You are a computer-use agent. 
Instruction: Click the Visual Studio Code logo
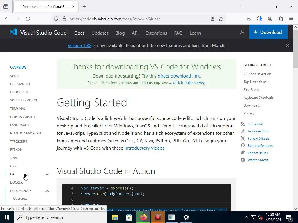[x=38, y=33]
